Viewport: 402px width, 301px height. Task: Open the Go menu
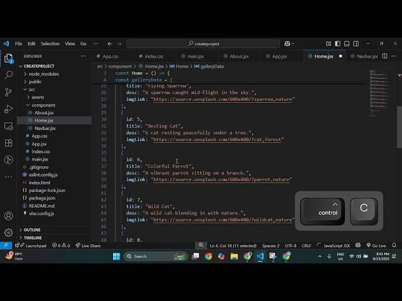tap(84, 44)
